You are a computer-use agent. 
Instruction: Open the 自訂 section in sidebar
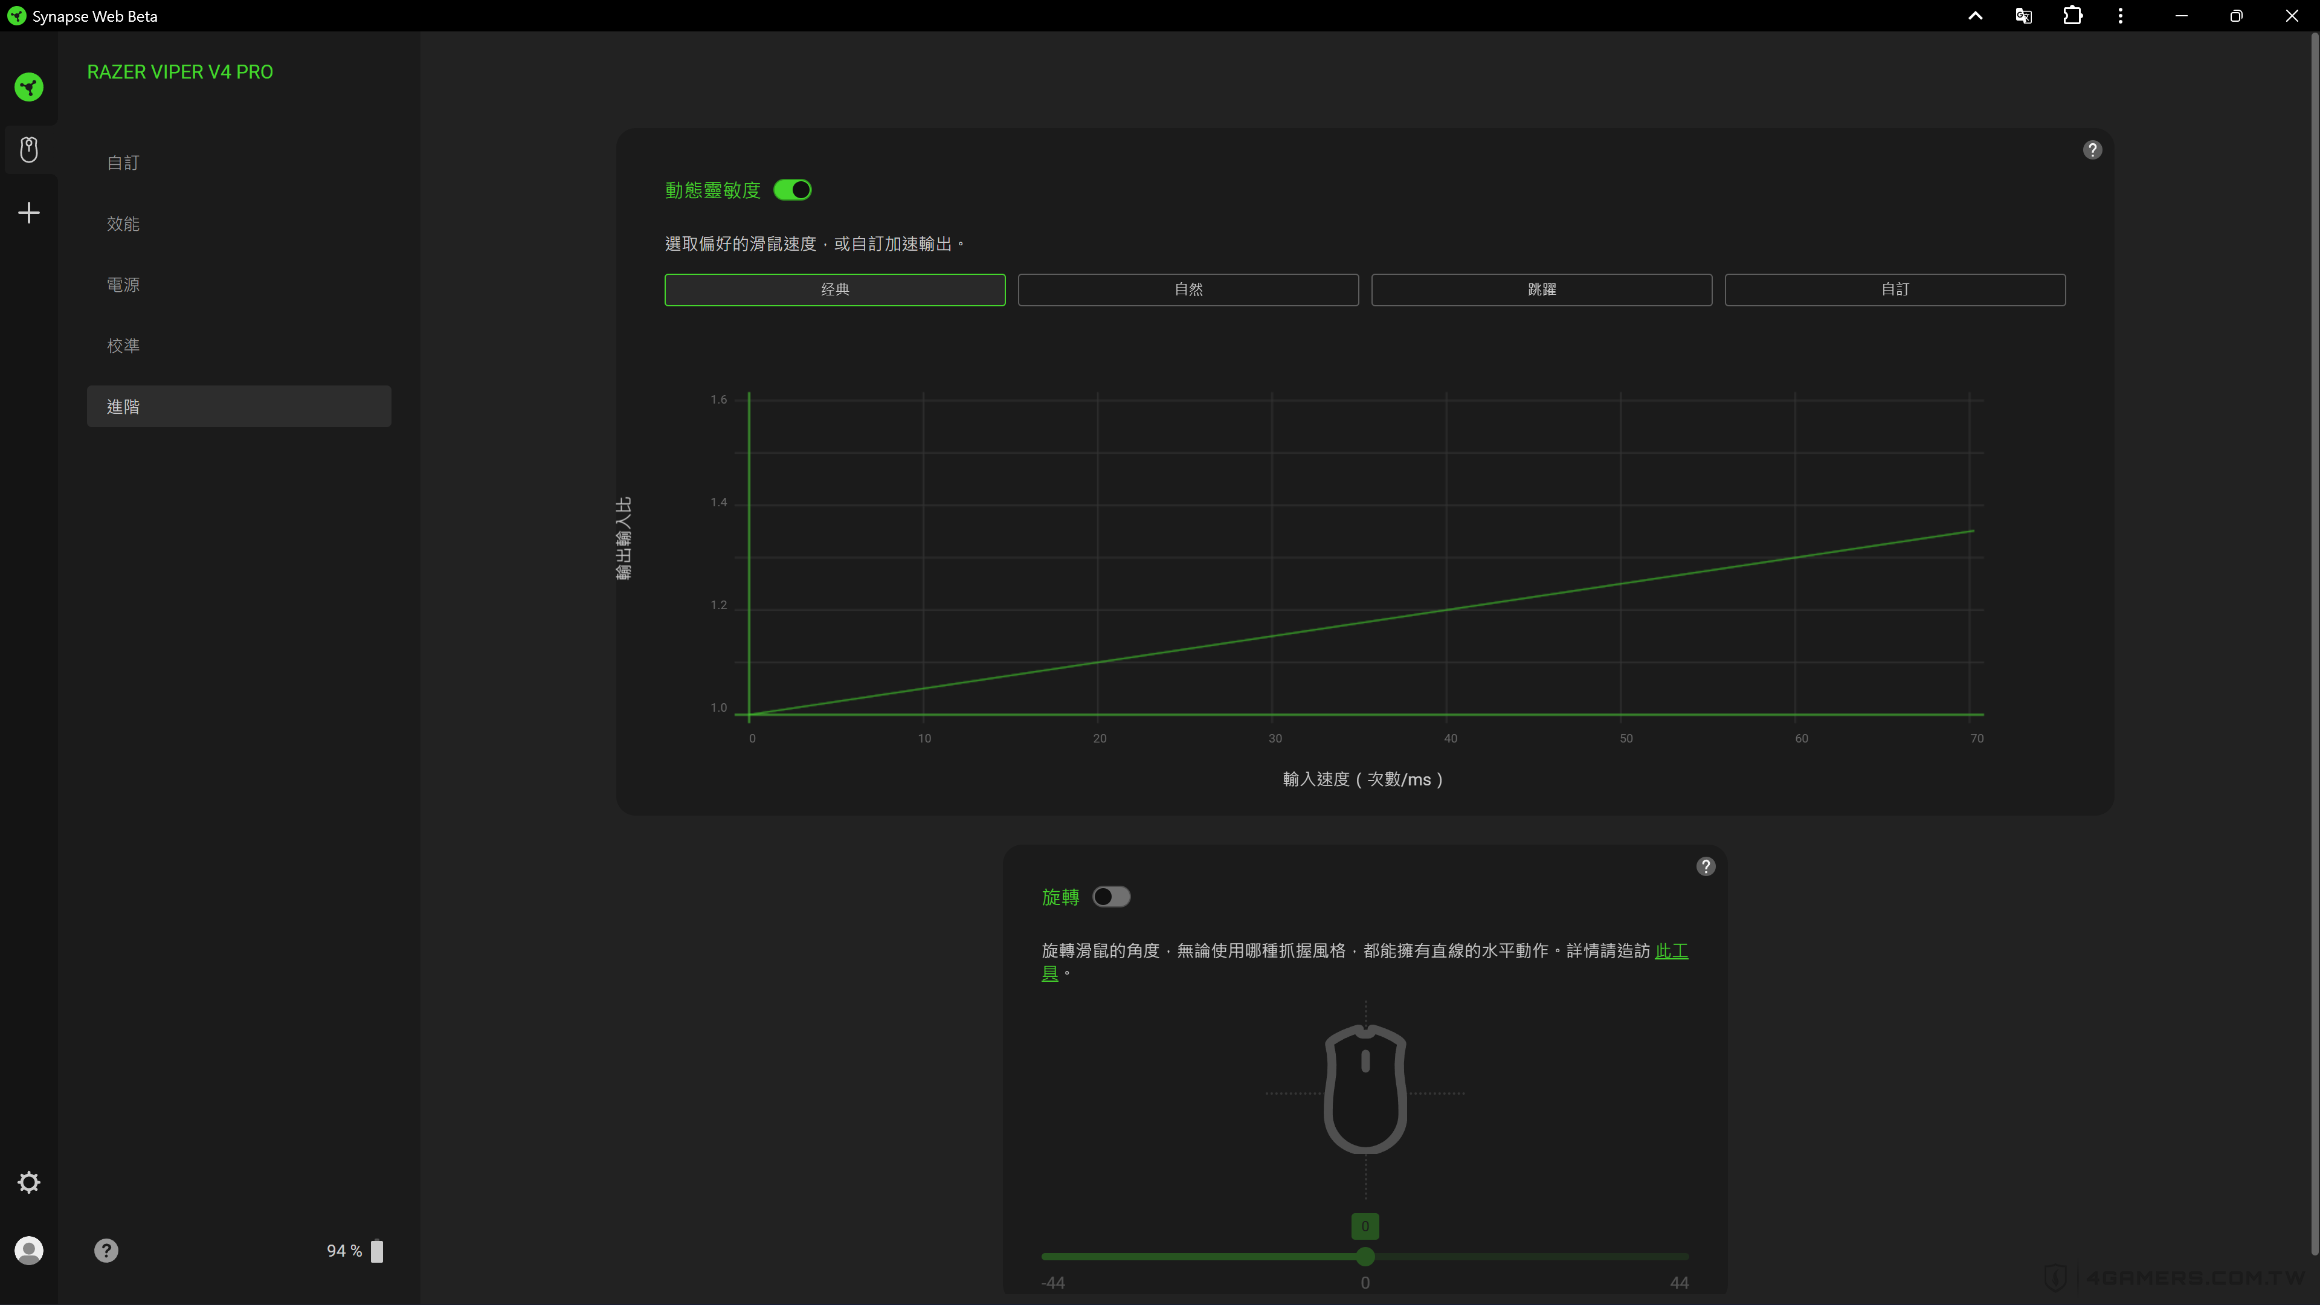[239, 163]
